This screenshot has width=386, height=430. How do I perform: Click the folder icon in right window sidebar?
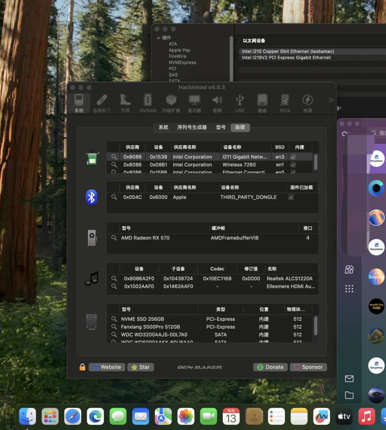(x=349, y=395)
